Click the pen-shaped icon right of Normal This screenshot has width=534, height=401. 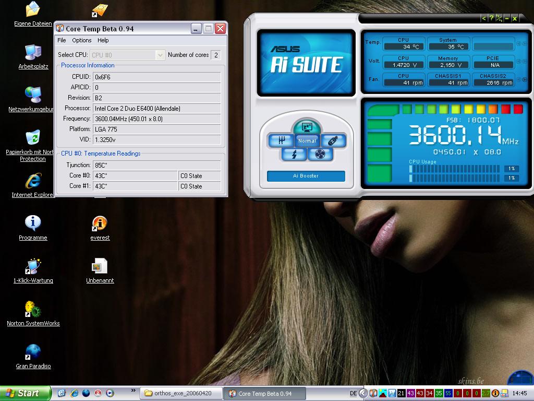click(x=333, y=140)
